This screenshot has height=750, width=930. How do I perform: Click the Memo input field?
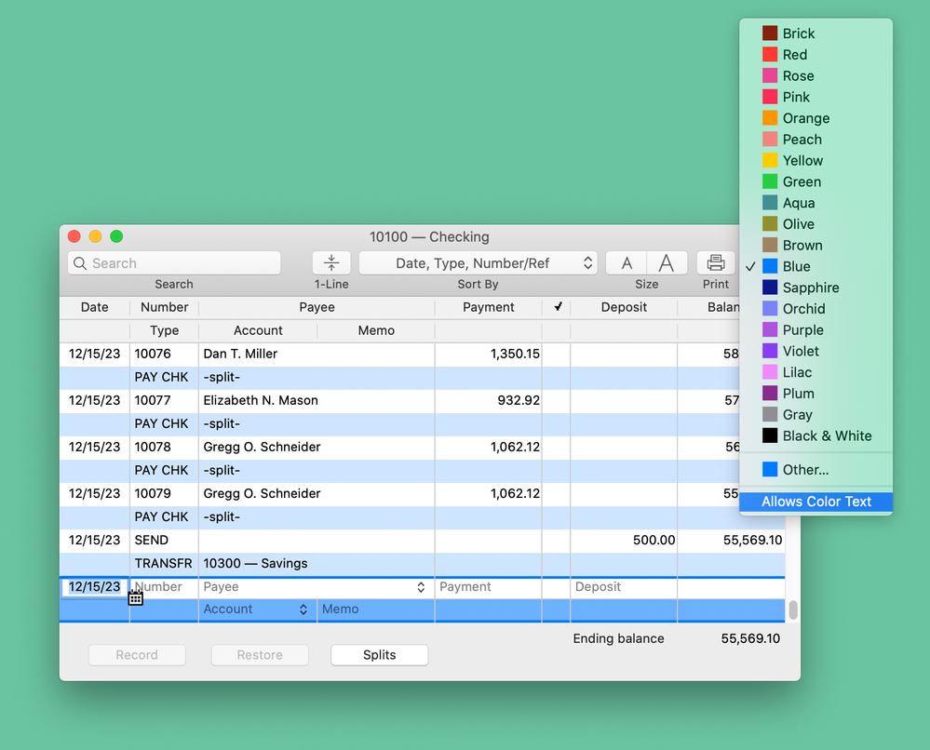375,609
